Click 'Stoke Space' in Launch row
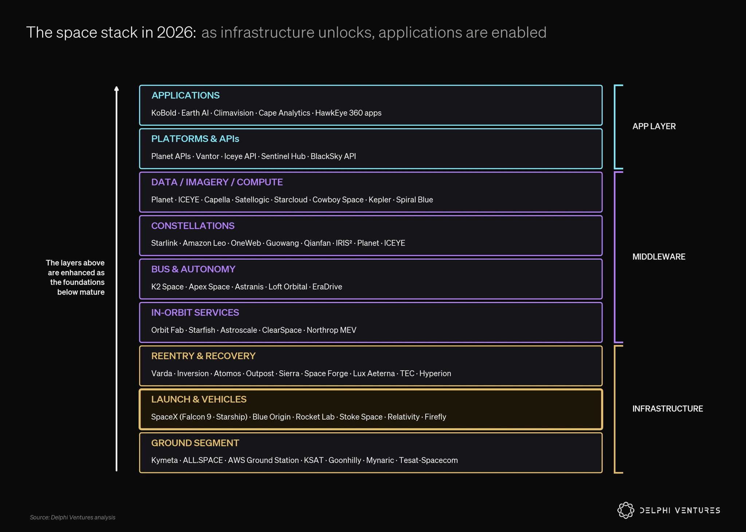This screenshot has height=532, width=746. click(x=361, y=417)
